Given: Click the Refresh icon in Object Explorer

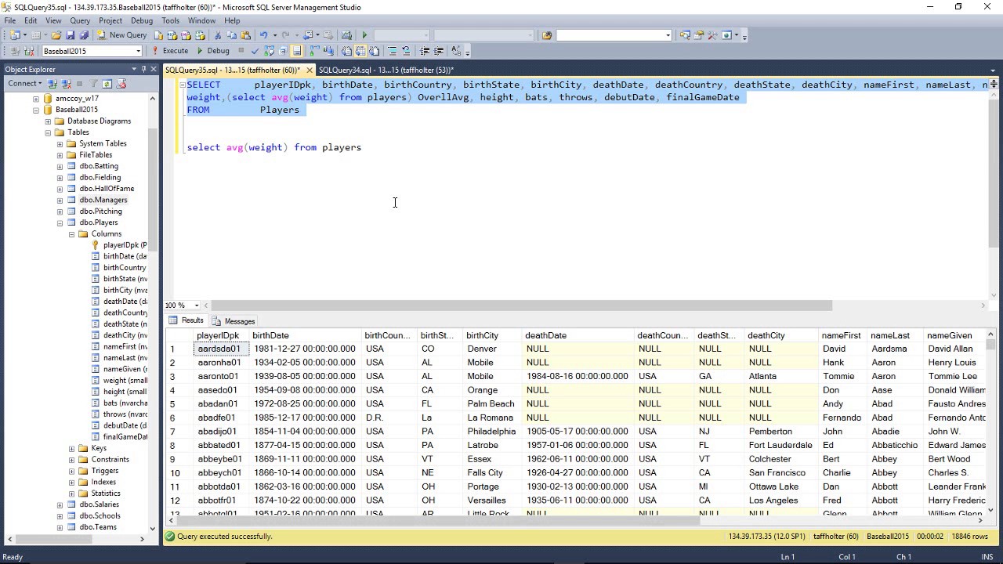Looking at the screenshot, I should point(107,84).
